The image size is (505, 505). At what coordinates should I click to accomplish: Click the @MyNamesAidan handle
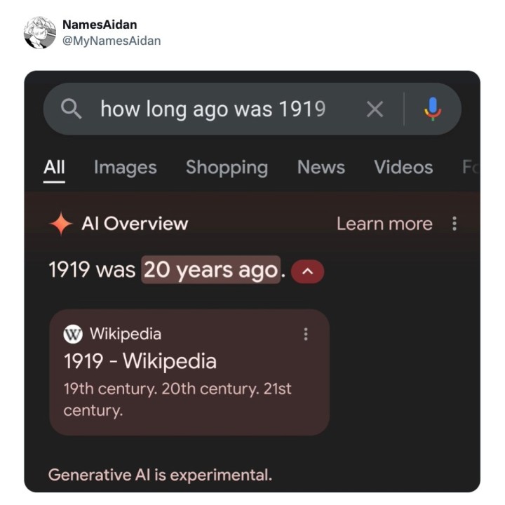pyautogui.click(x=112, y=41)
